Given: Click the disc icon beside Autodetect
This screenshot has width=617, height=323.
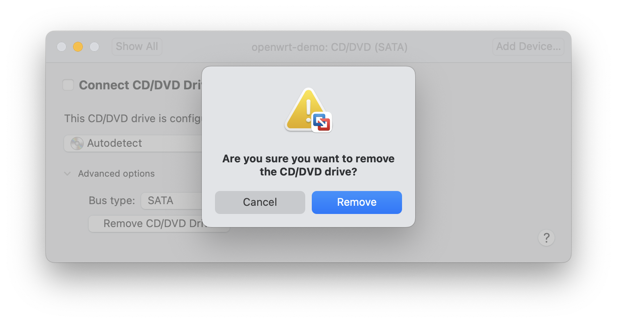Looking at the screenshot, I should [77, 143].
